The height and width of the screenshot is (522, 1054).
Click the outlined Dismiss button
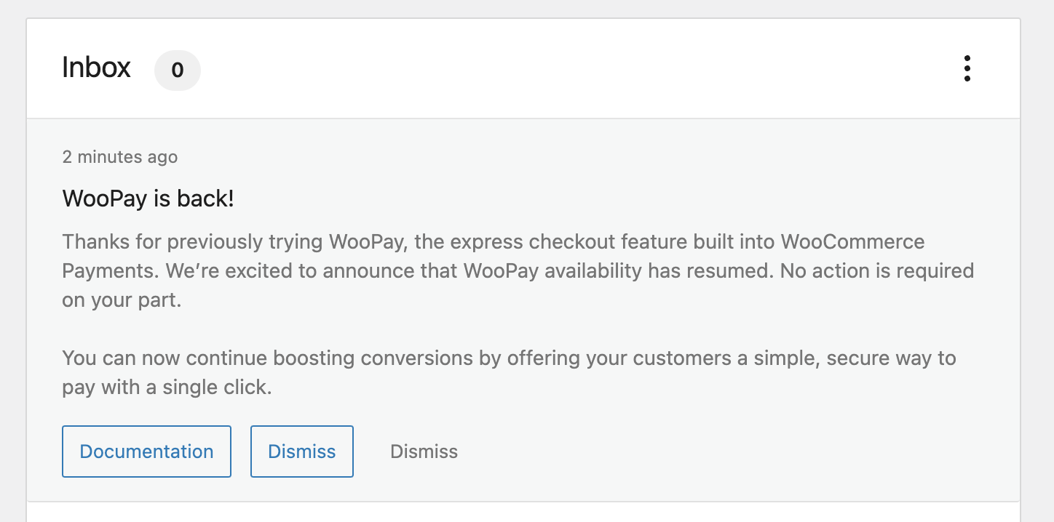(301, 451)
